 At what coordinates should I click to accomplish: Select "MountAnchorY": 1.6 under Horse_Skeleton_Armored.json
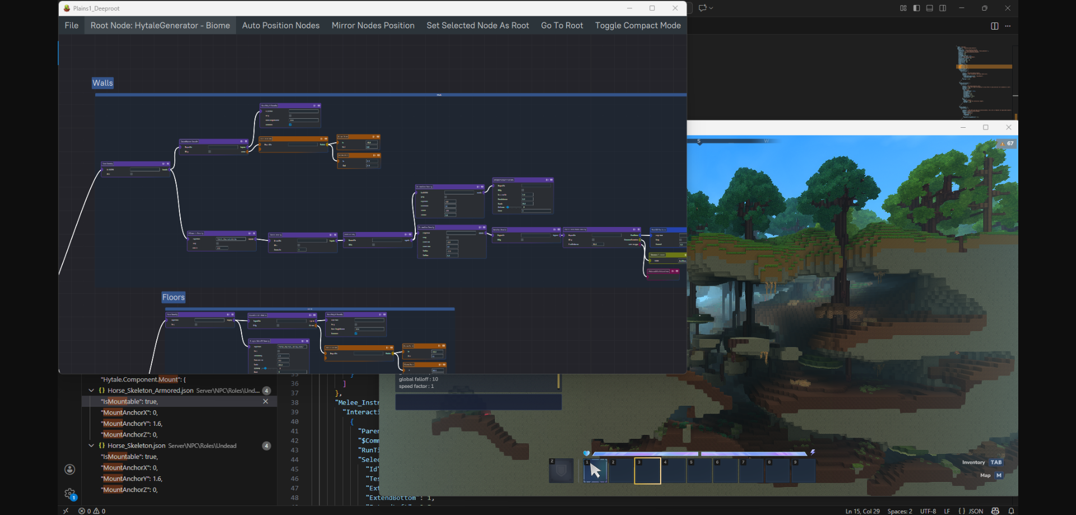pyautogui.click(x=132, y=424)
